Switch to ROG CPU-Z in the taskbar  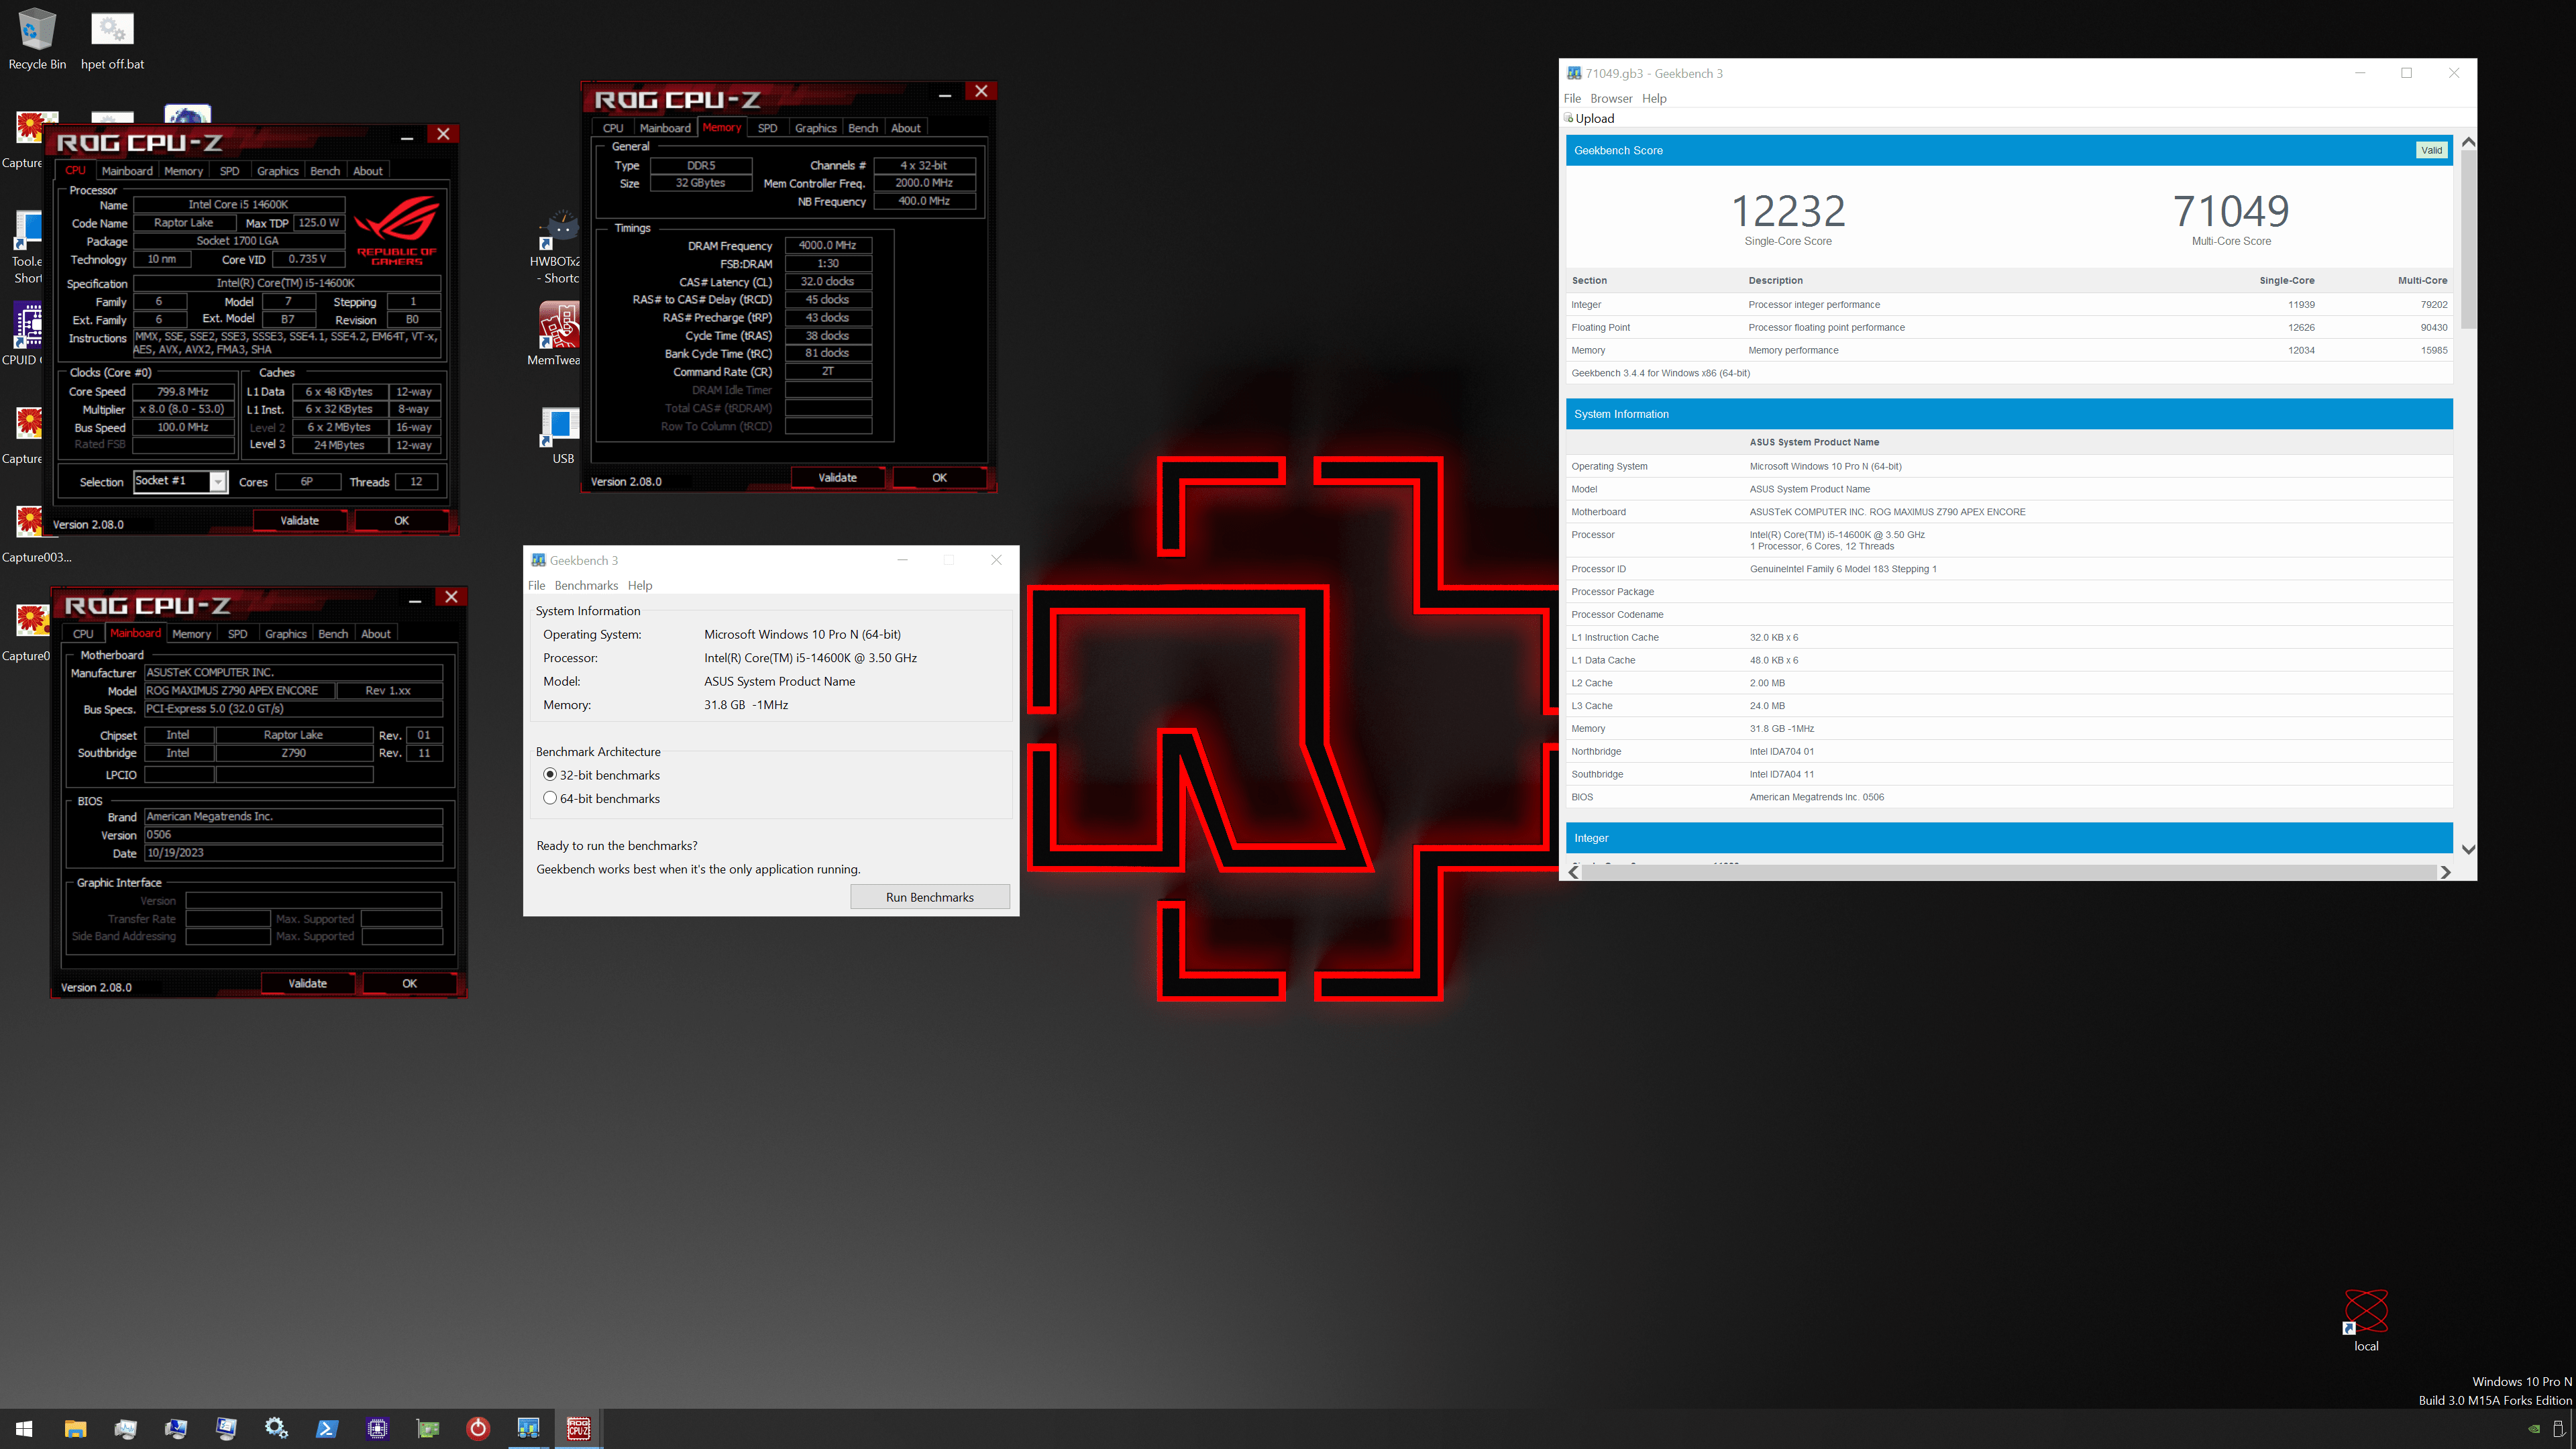coord(579,1429)
